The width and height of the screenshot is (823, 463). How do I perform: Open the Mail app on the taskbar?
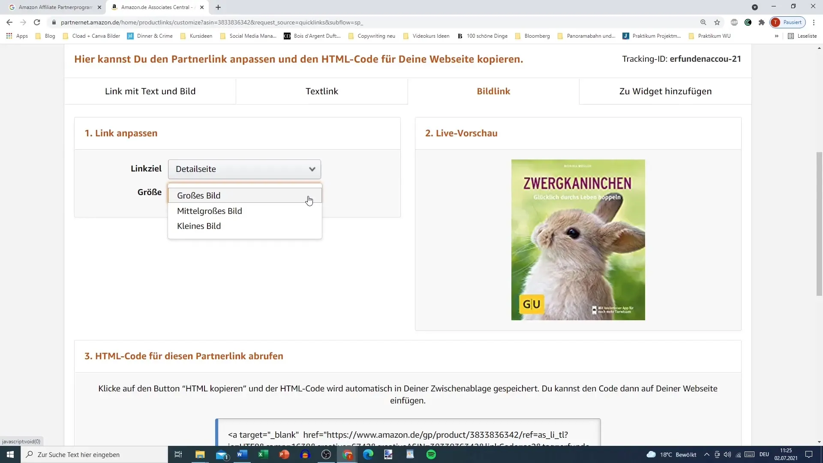[222, 454]
